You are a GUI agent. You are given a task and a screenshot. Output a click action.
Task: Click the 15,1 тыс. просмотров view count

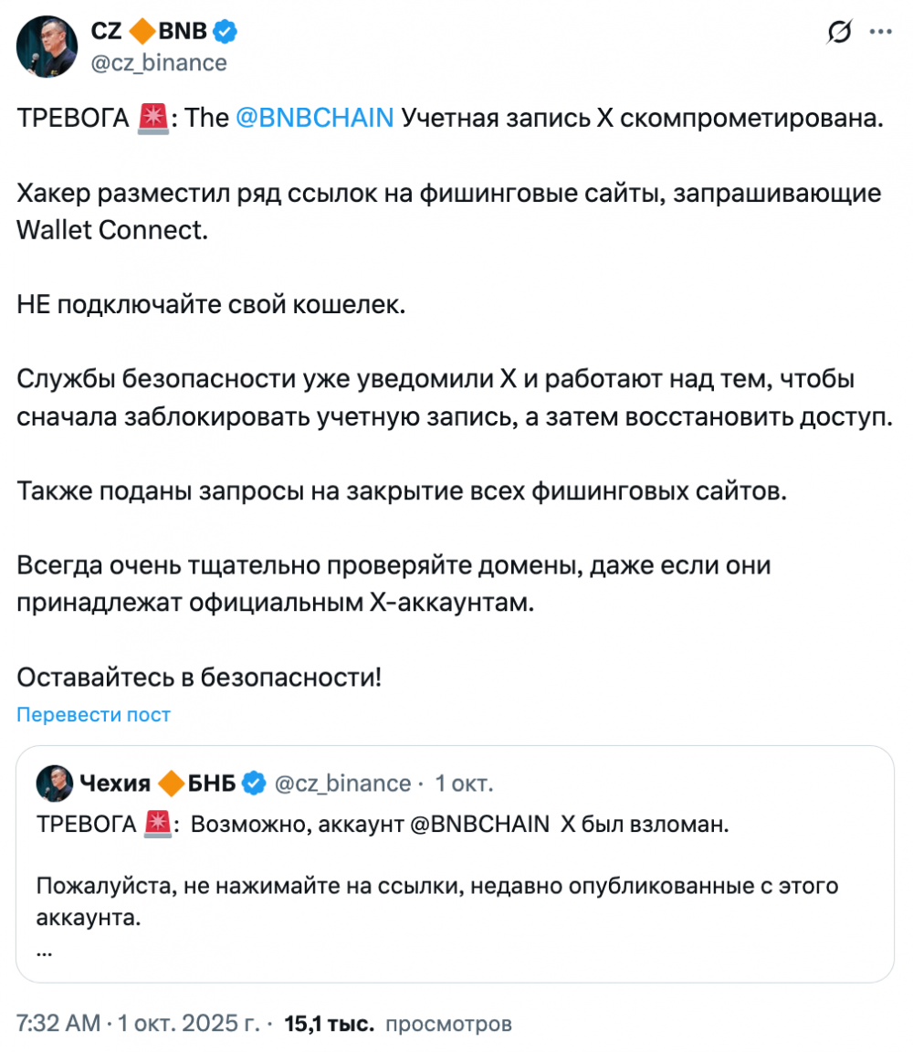coord(398,1023)
